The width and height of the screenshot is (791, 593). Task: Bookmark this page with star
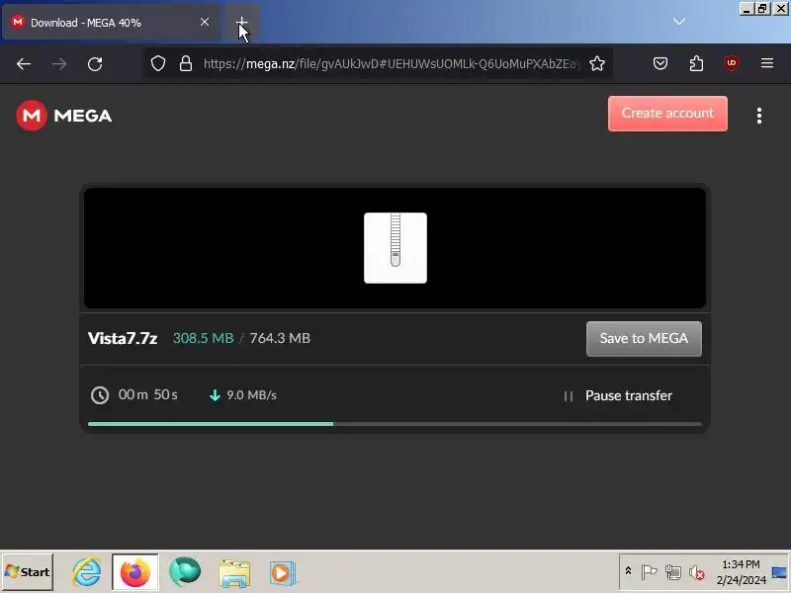597,63
